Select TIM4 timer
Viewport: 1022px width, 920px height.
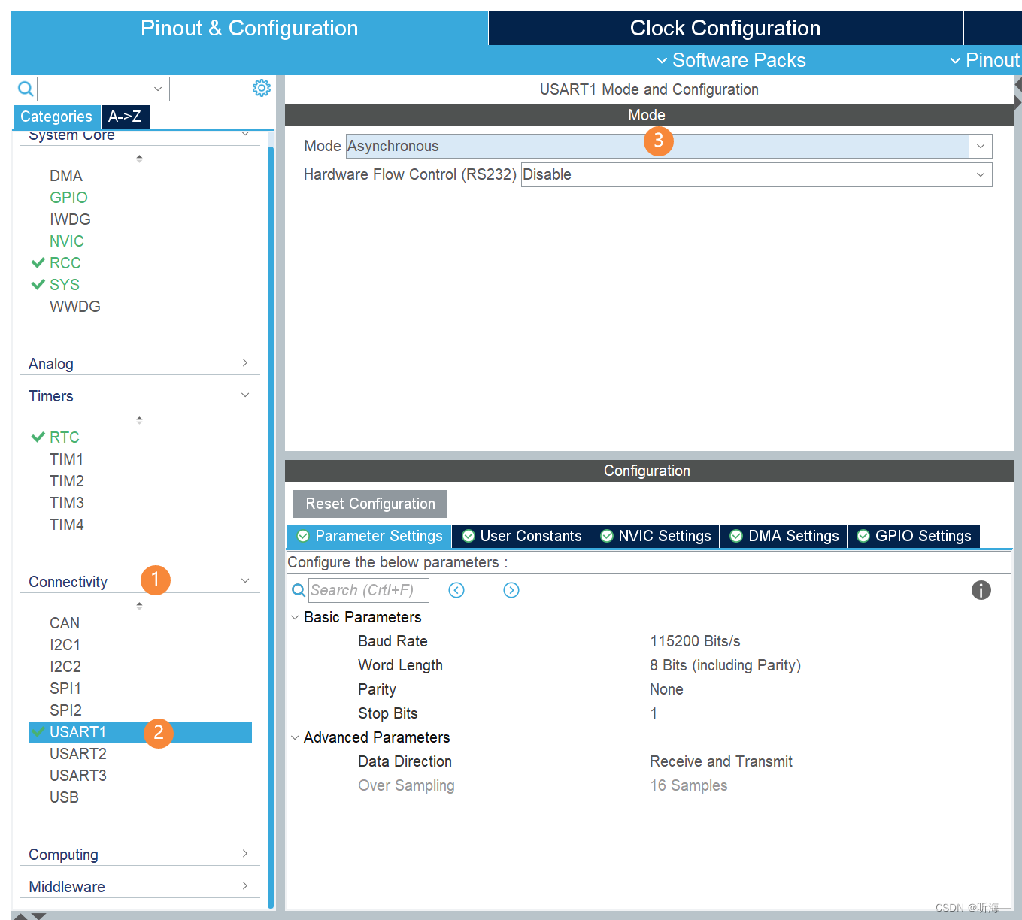tap(66, 525)
